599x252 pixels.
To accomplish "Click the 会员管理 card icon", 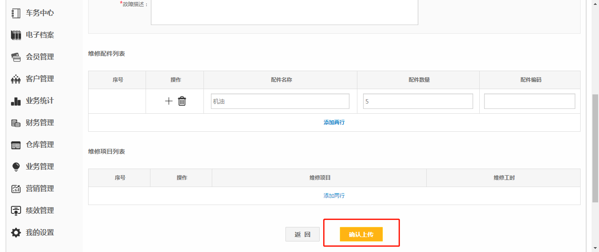I will (x=16, y=57).
